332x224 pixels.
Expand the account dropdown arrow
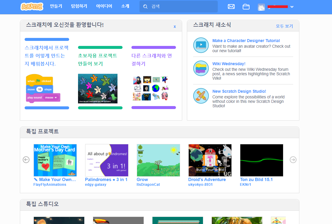[292, 7]
